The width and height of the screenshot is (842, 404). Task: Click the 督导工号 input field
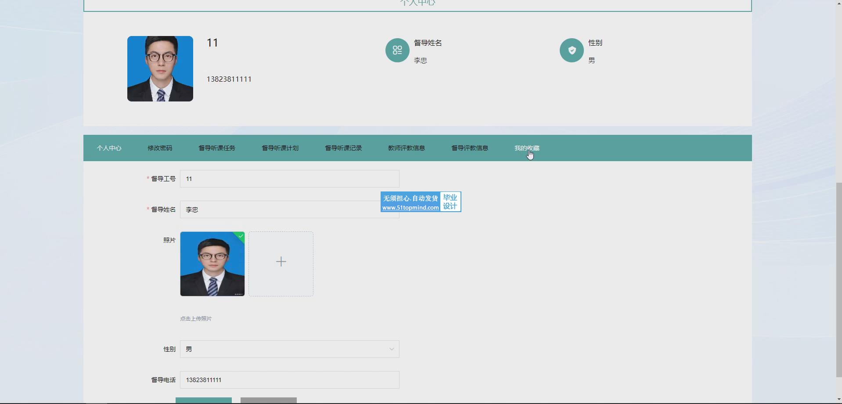pyautogui.click(x=289, y=179)
